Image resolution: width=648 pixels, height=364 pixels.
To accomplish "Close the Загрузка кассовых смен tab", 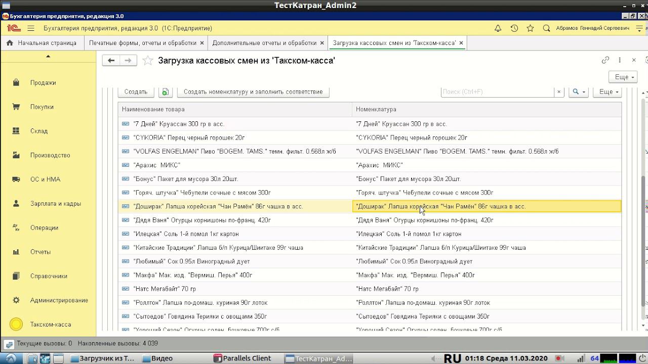I will pos(461,43).
